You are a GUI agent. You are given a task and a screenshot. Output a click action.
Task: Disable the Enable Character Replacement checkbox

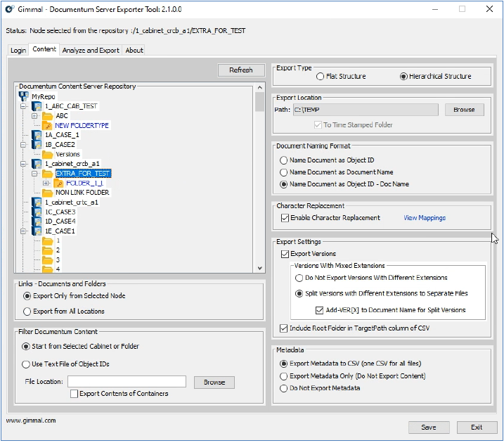285,218
